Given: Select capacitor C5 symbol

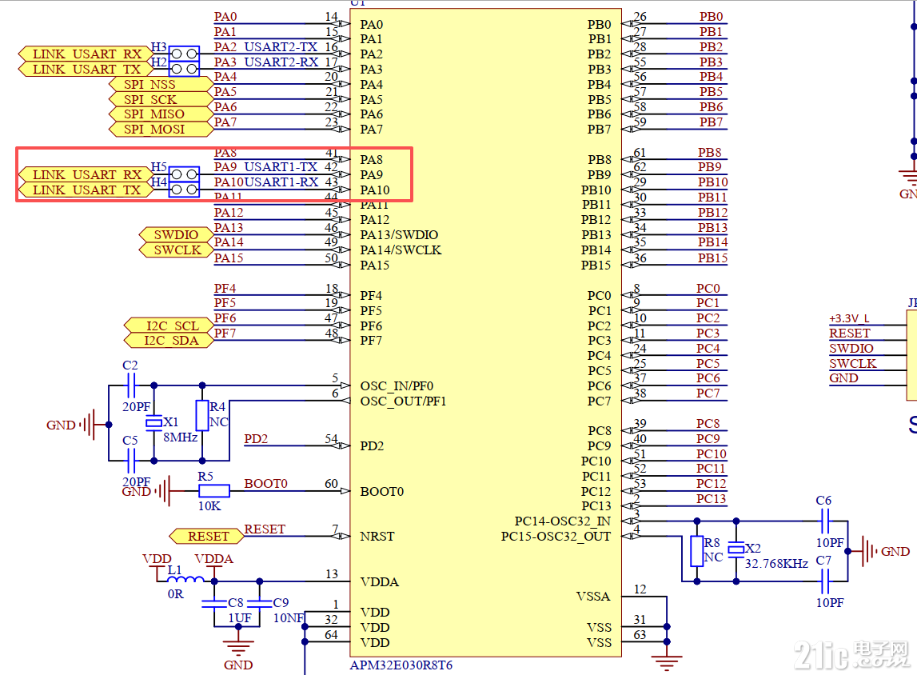Looking at the screenshot, I should (131, 461).
